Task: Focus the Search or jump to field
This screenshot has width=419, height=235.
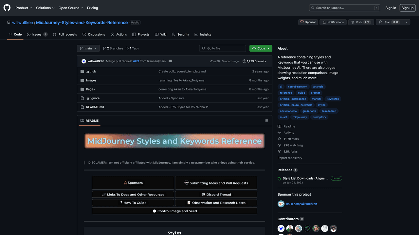Action: click(x=345, y=8)
